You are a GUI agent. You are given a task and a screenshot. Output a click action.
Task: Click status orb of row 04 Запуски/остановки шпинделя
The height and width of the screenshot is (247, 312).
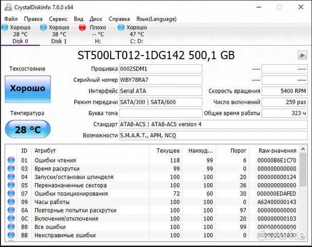tap(11, 177)
